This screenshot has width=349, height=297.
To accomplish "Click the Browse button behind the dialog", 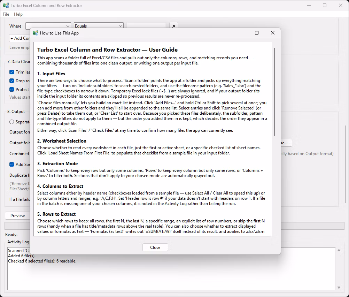I will [x=286, y=143].
